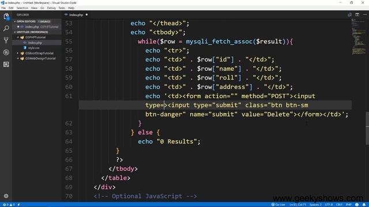Open the Selection menu
This screenshot has height=207, width=369.
tap(22, 8)
